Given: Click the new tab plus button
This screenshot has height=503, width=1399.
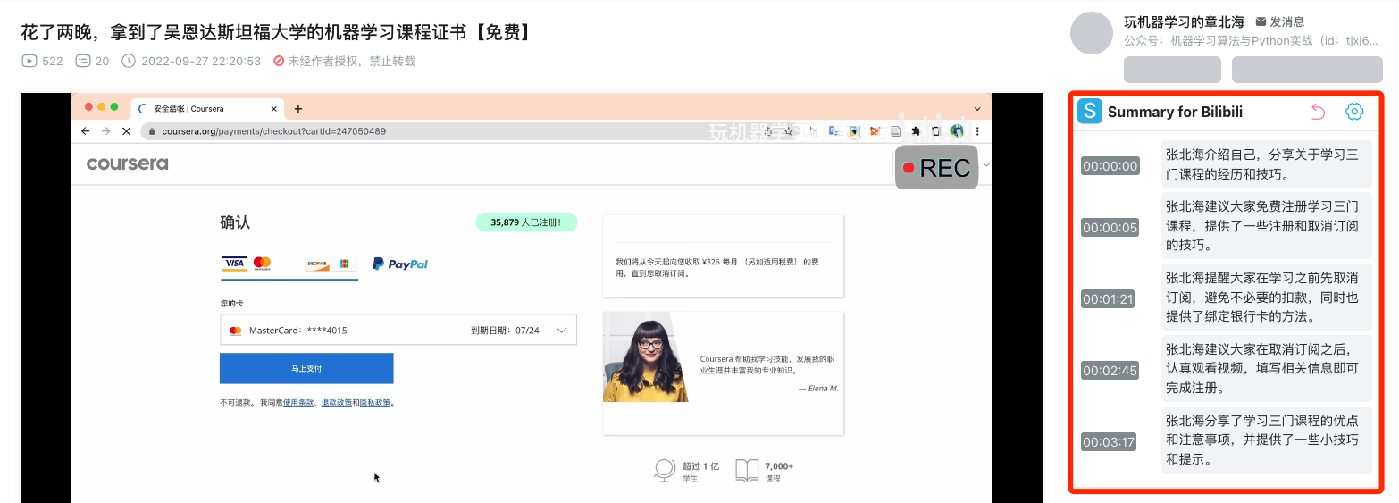Looking at the screenshot, I should pos(298,109).
